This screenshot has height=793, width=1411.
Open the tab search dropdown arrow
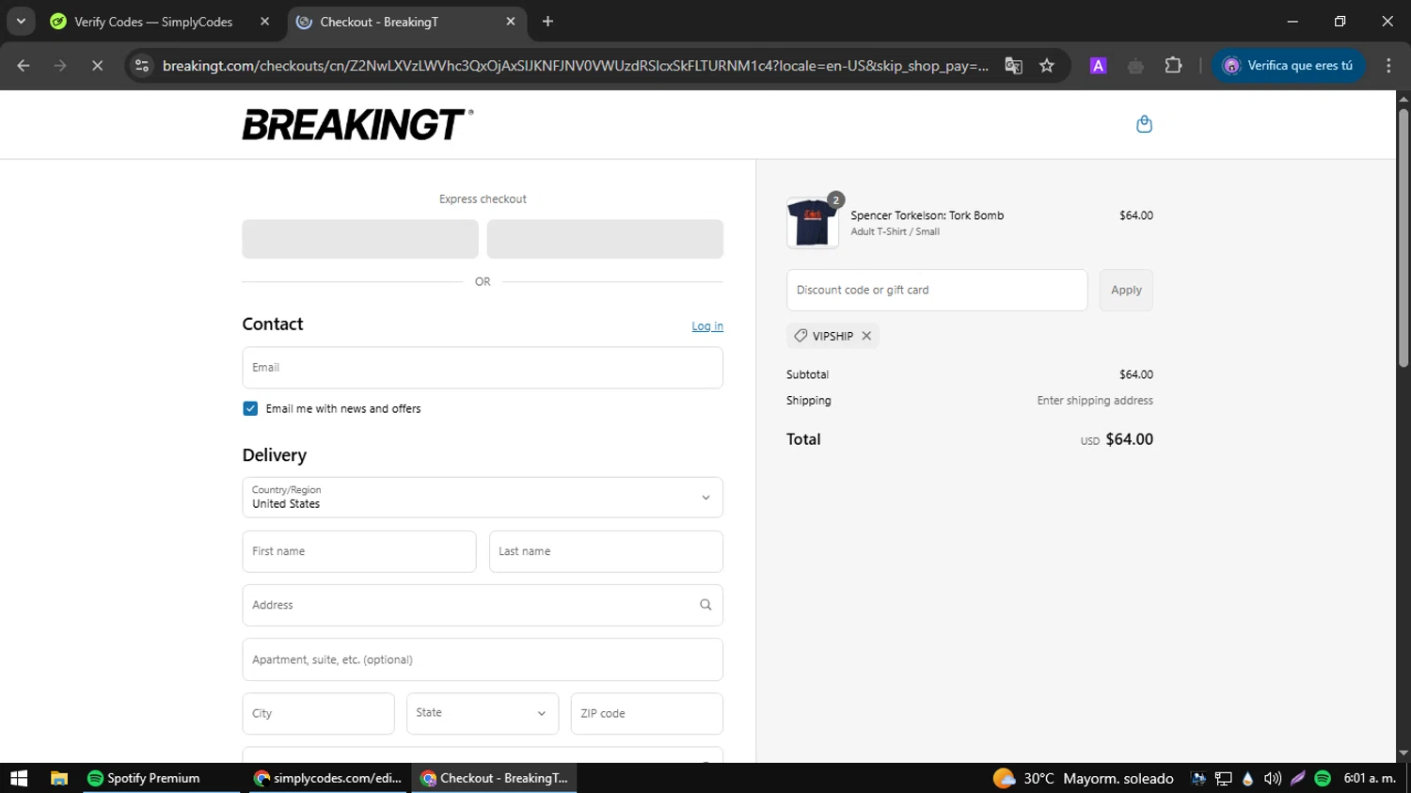pos(21,21)
